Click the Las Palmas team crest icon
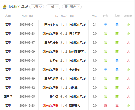This screenshot has height=110, width=135. click(x=5, y=7)
